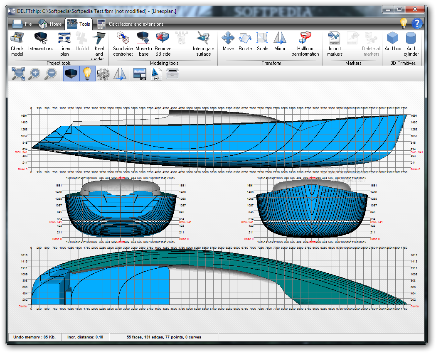This screenshot has width=436, height=353.
Task: Click the greyed Unfold tool
Action: [x=82, y=42]
